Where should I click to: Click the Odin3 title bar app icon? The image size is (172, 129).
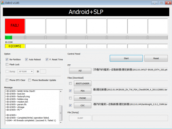coord(2,3)
